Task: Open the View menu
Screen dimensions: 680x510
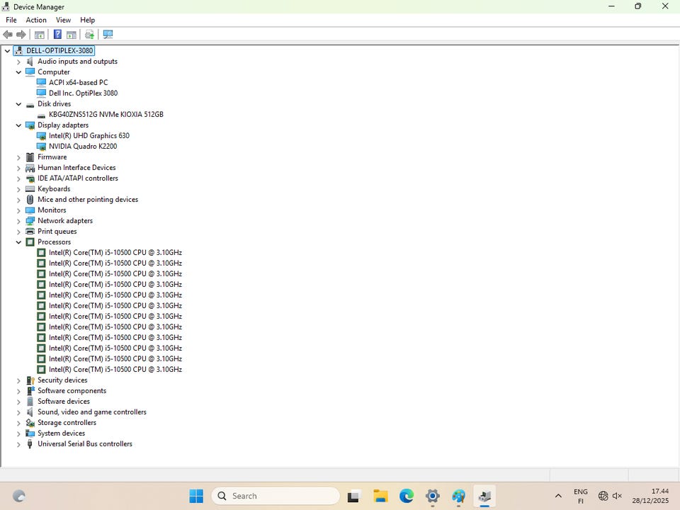Action: [x=63, y=20]
